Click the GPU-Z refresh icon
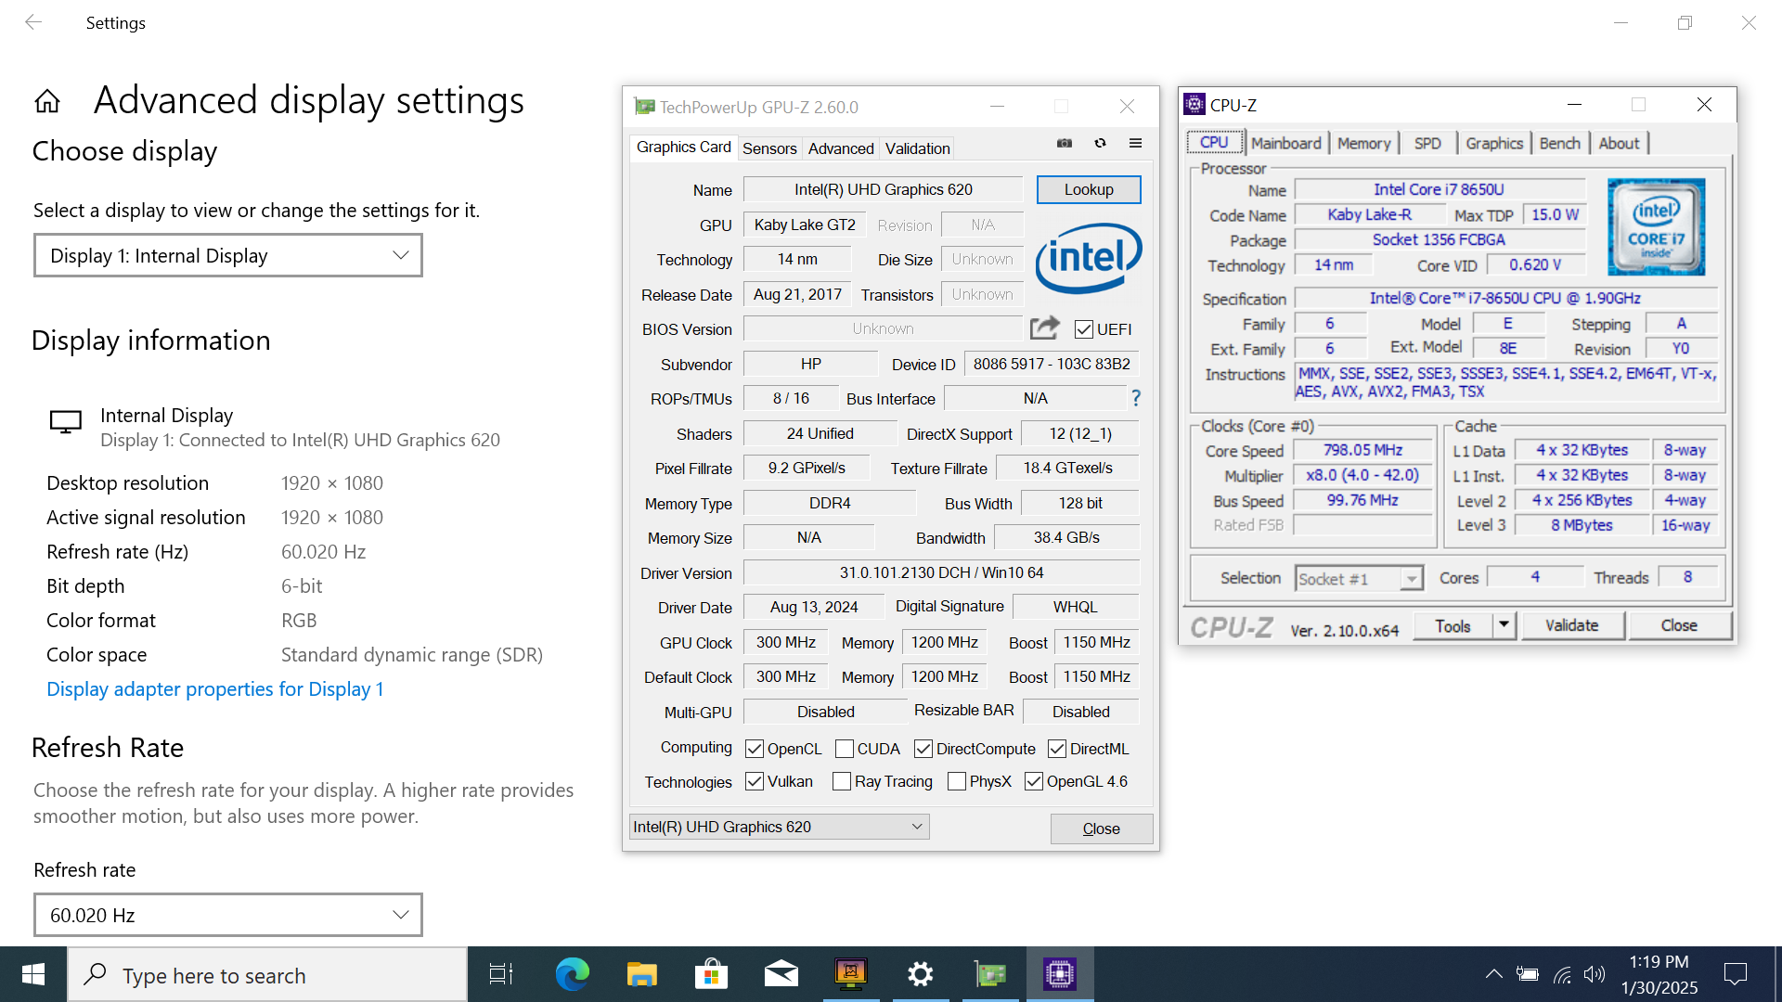Screen dimensions: 1782x1002 pyautogui.click(x=1100, y=143)
